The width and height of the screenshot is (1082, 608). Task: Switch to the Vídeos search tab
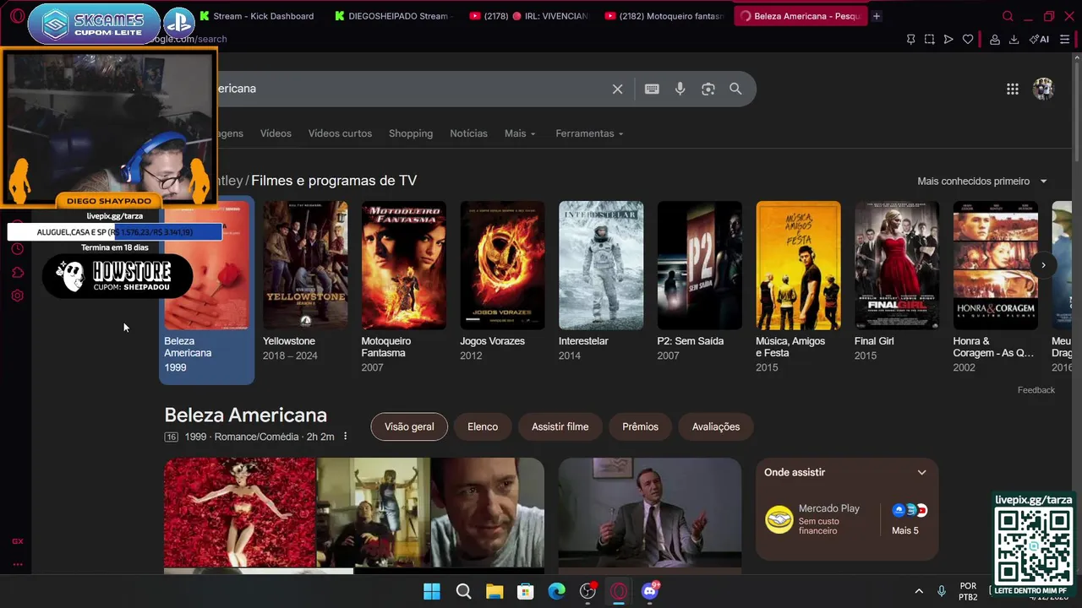click(276, 133)
